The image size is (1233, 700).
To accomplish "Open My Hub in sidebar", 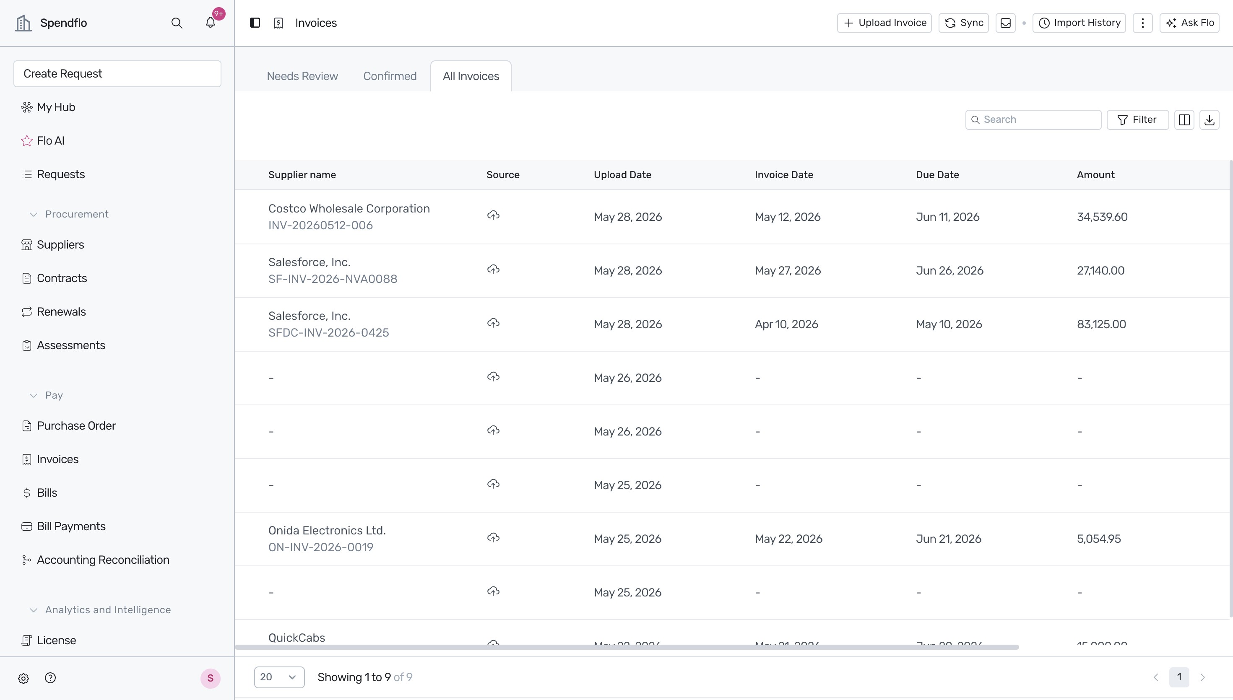I will [56, 107].
